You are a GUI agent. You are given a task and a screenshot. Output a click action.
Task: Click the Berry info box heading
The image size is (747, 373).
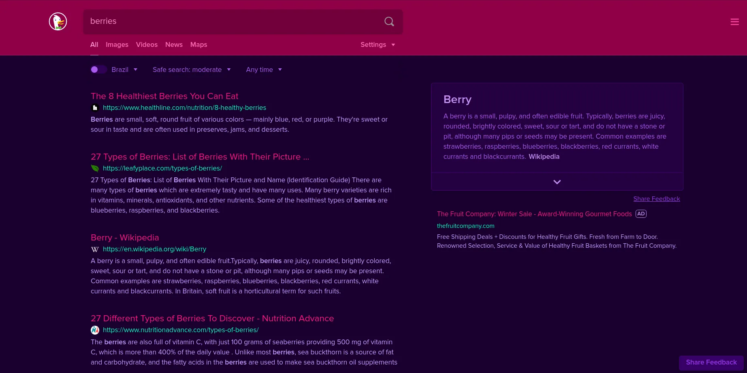pyautogui.click(x=457, y=99)
